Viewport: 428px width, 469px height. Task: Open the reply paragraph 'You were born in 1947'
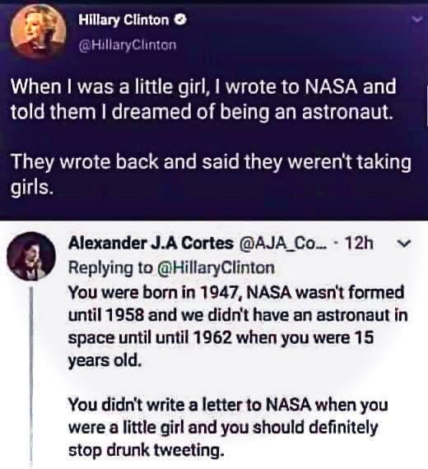pyautogui.click(x=238, y=327)
